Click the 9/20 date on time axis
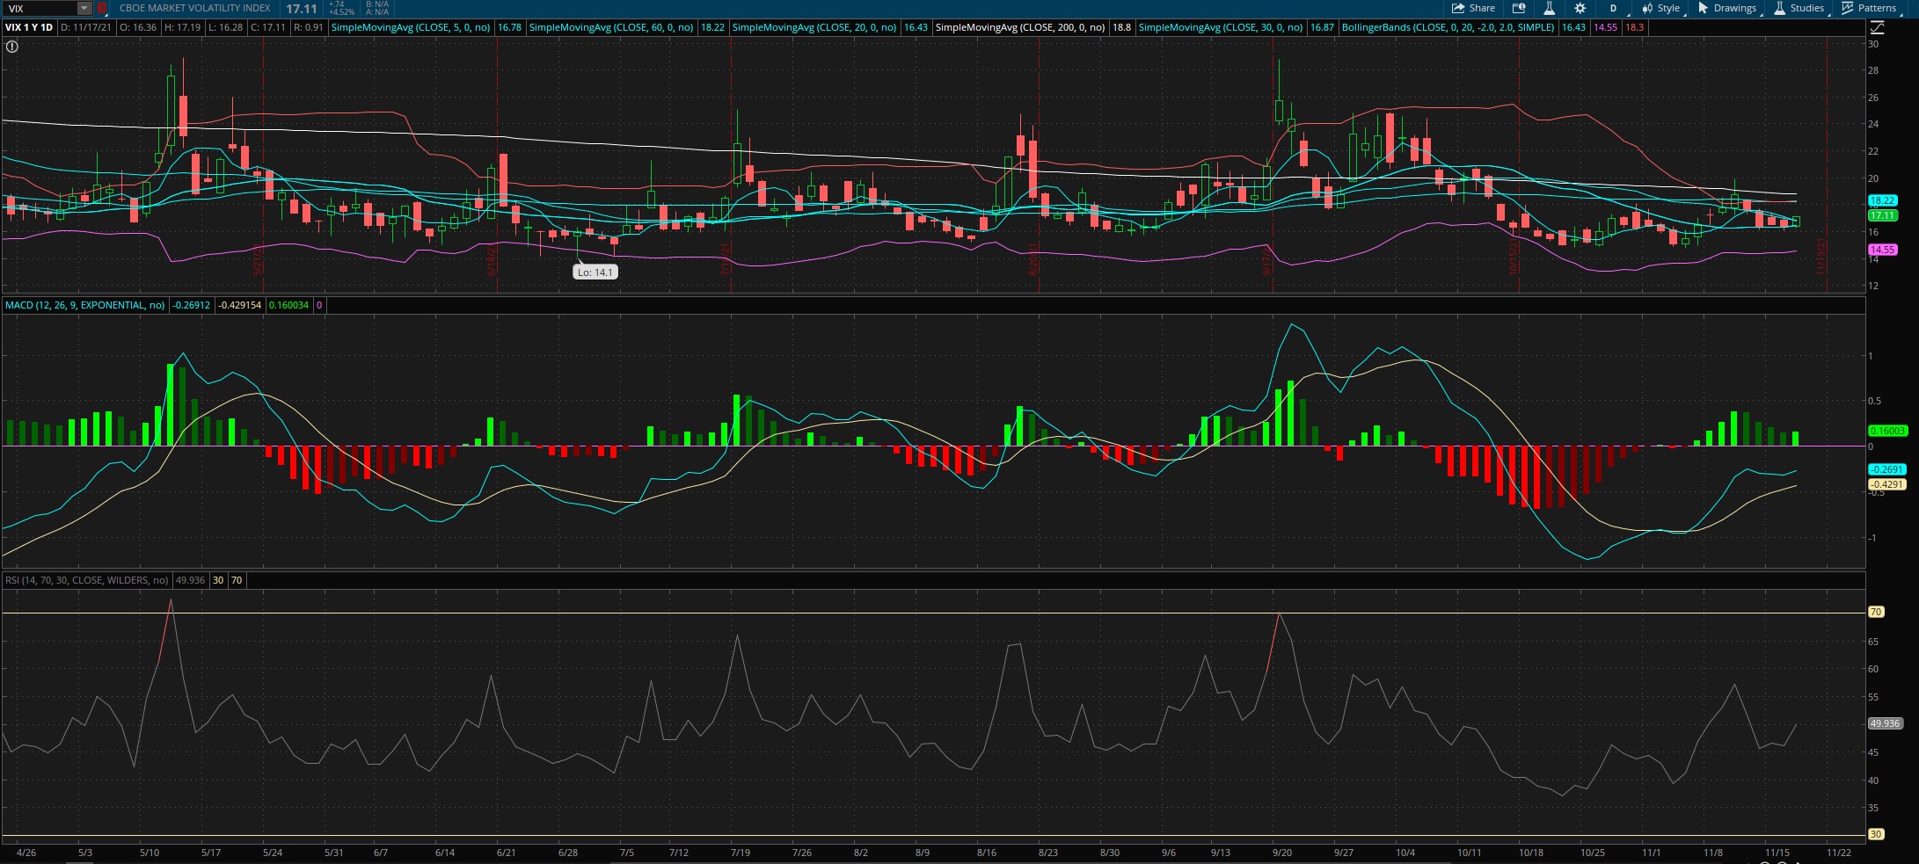 click(1282, 853)
